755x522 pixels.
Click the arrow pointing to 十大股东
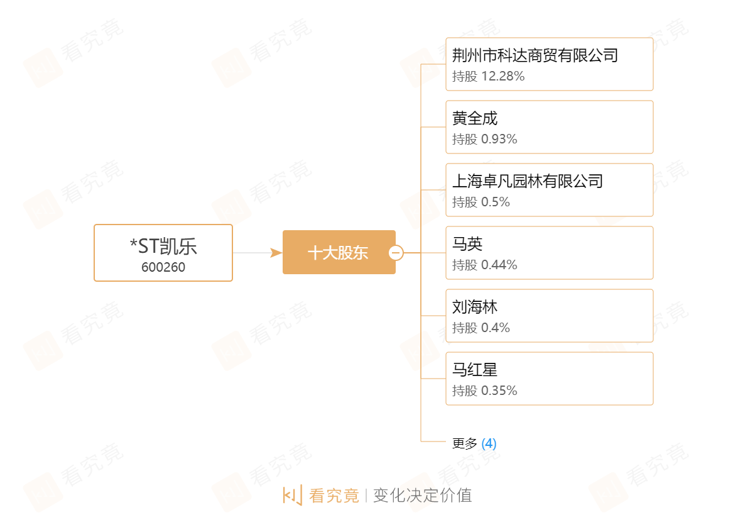tap(276, 253)
